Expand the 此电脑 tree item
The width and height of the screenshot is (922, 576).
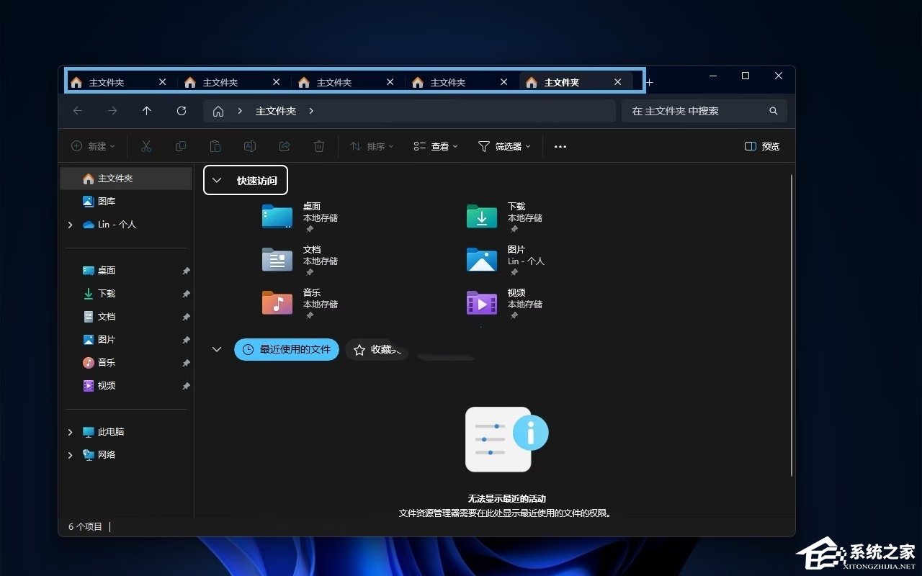click(70, 431)
